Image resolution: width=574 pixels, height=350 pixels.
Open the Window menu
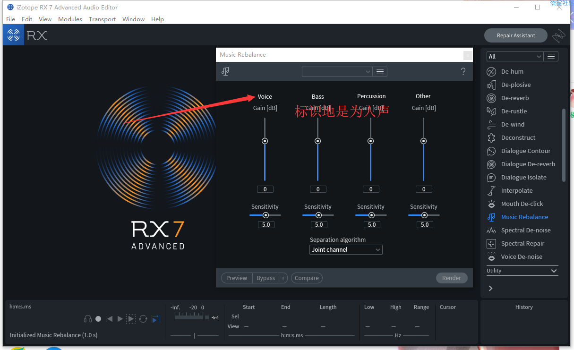[x=133, y=19]
